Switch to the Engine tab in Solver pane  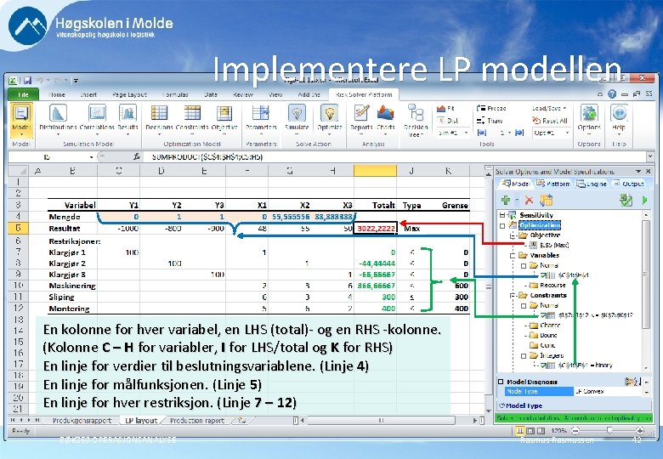point(592,184)
